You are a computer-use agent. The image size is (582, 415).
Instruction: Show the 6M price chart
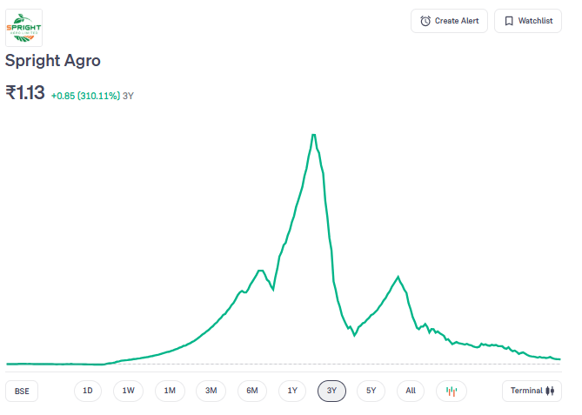pyautogui.click(x=252, y=391)
